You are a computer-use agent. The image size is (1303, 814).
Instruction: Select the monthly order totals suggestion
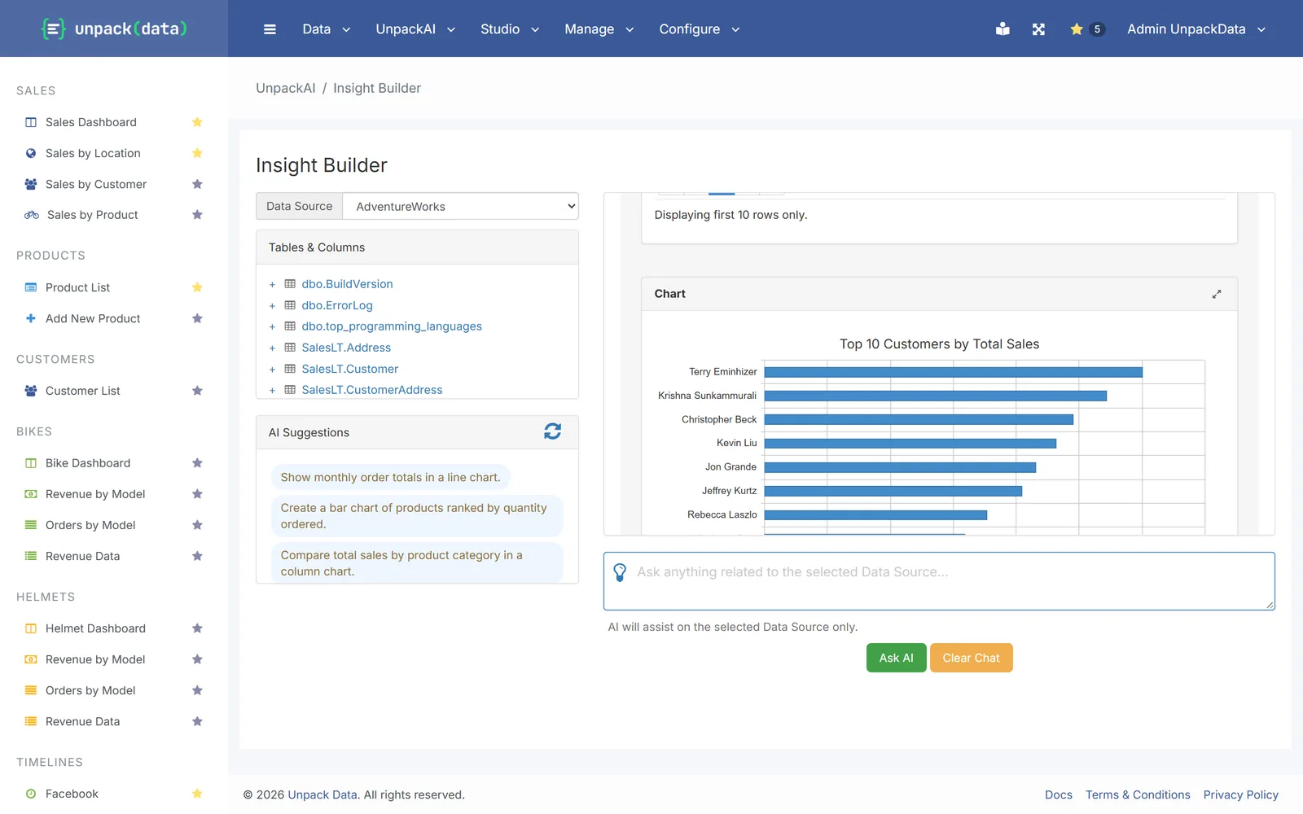390,477
